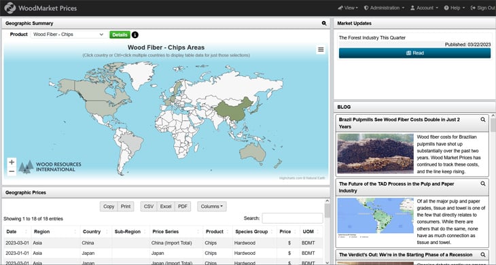Zoom out the map with minus button
This screenshot has width=496, height=265.
[12, 171]
